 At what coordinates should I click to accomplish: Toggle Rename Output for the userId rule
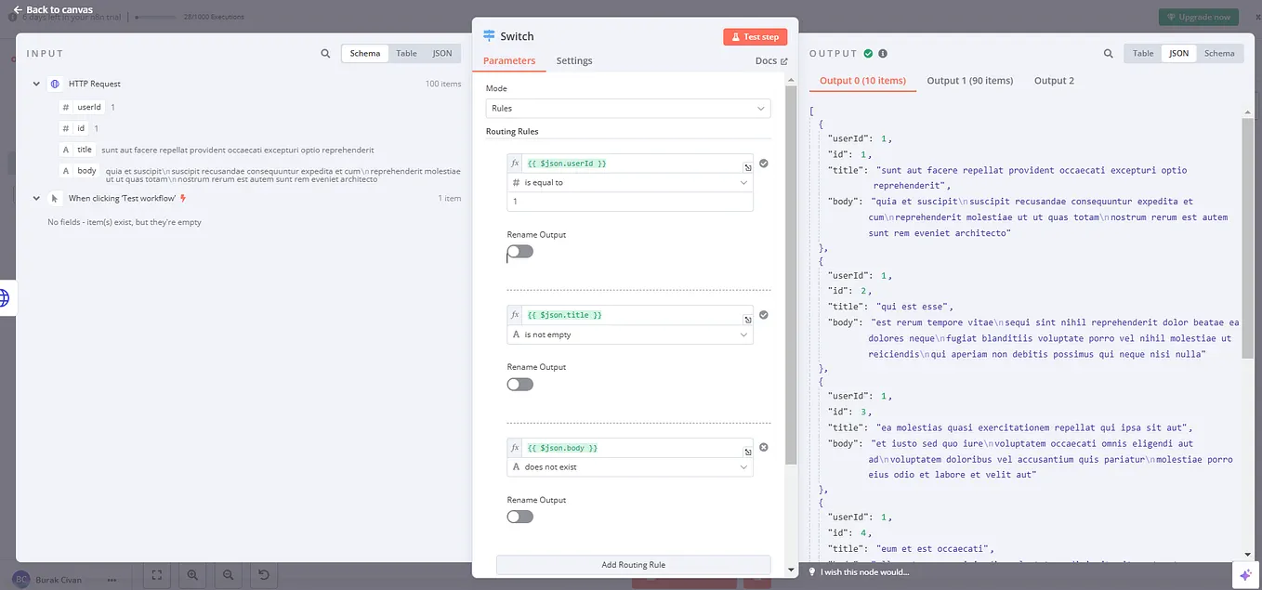[520, 252]
